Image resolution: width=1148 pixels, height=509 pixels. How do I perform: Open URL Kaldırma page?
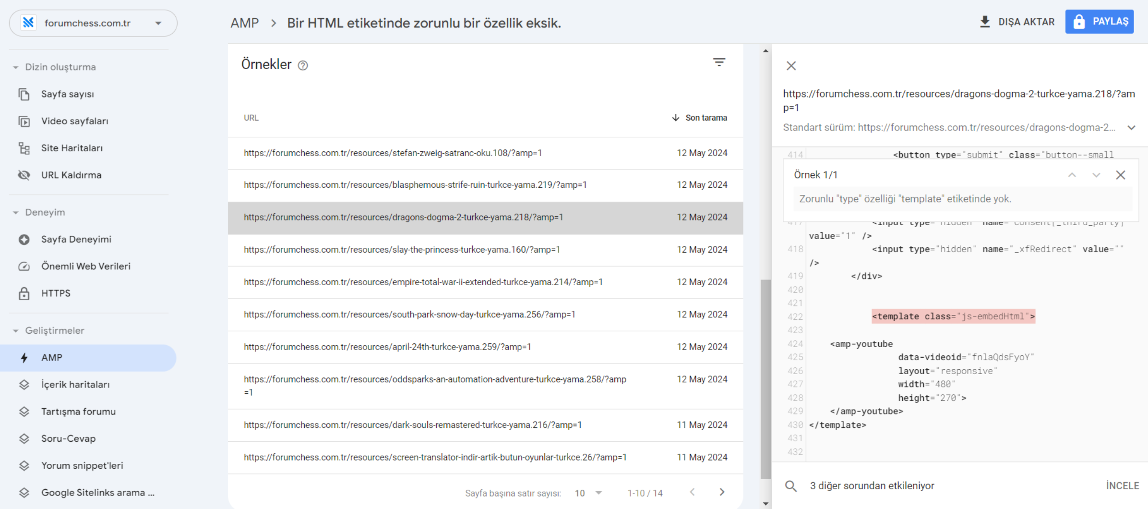coord(88,175)
